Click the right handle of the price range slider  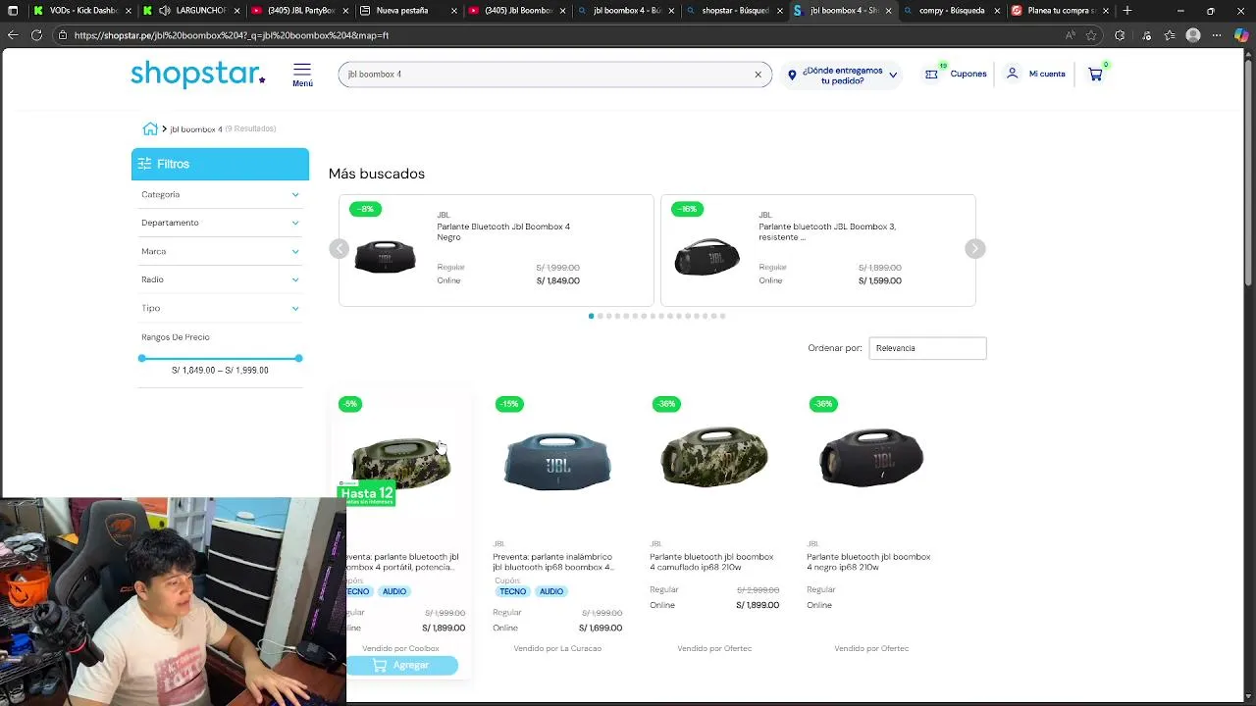(298, 359)
